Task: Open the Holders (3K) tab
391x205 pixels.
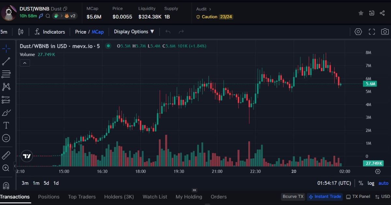Action: click(119, 197)
